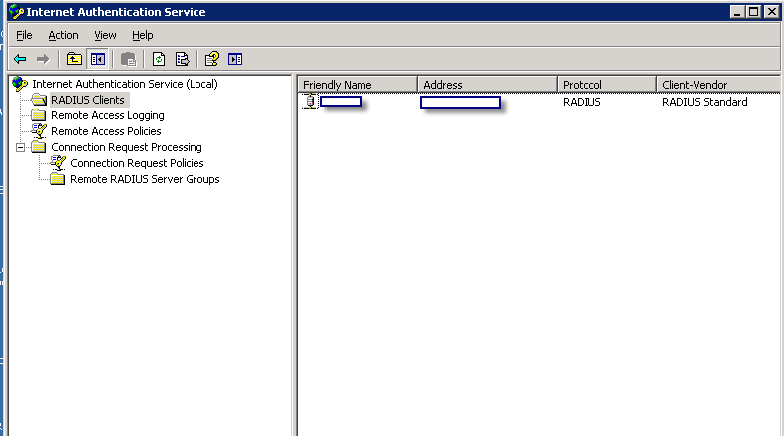
Task: Open the View menu
Action: [x=105, y=35]
